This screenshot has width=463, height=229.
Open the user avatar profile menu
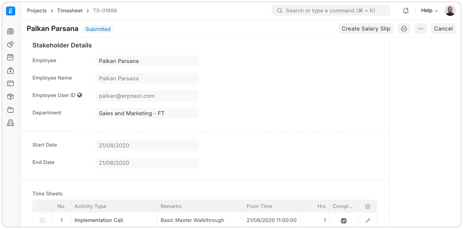pyautogui.click(x=450, y=11)
